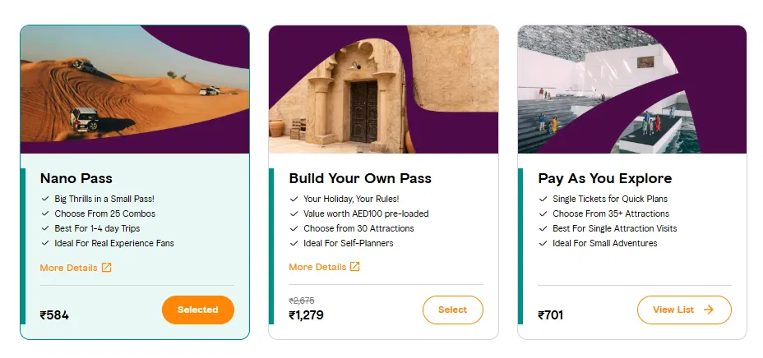Click checkmark beside Ideal For Self-Planners
The image size is (763, 358).
294,243
